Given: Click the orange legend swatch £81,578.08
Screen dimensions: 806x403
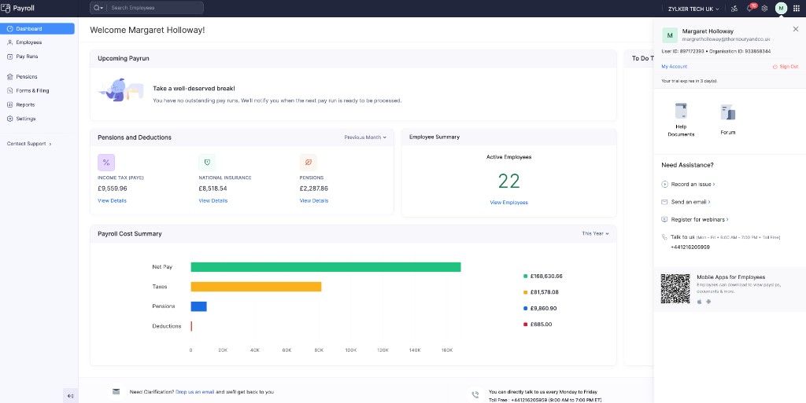Looking at the screenshot, I should click(525, 292).
